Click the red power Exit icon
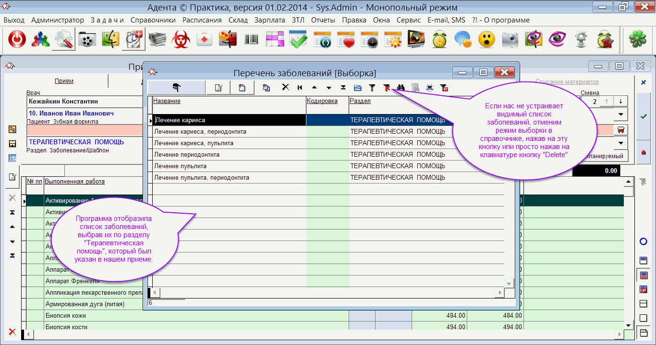Viewport: 656px width, 345px height. pos(17,40)
